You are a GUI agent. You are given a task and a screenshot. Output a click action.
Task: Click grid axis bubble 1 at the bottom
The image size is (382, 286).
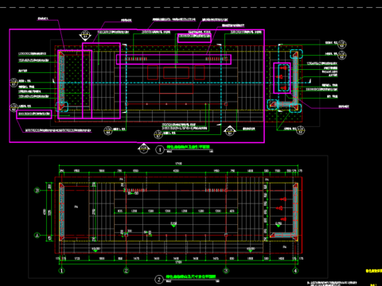pos(61,271)
